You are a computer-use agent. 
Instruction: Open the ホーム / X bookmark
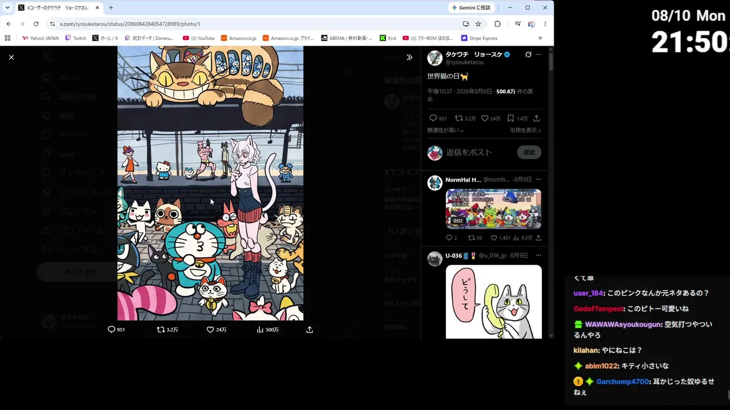coord(105,38)
